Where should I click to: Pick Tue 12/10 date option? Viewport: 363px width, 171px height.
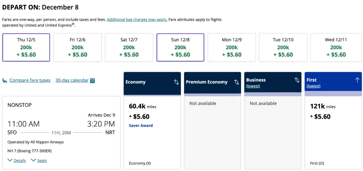tap(283, 47)
